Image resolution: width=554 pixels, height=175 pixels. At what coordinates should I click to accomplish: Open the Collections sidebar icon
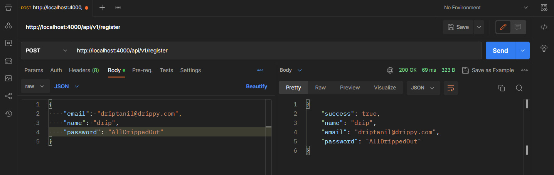(x=8, y=8)
